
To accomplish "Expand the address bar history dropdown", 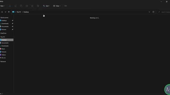I will (x=149, y=12).
